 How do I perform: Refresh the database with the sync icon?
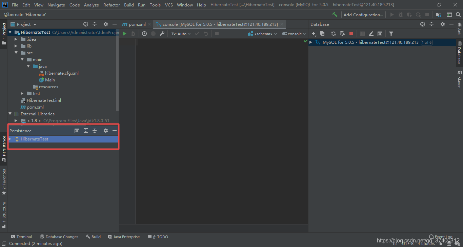pos(334,34)
